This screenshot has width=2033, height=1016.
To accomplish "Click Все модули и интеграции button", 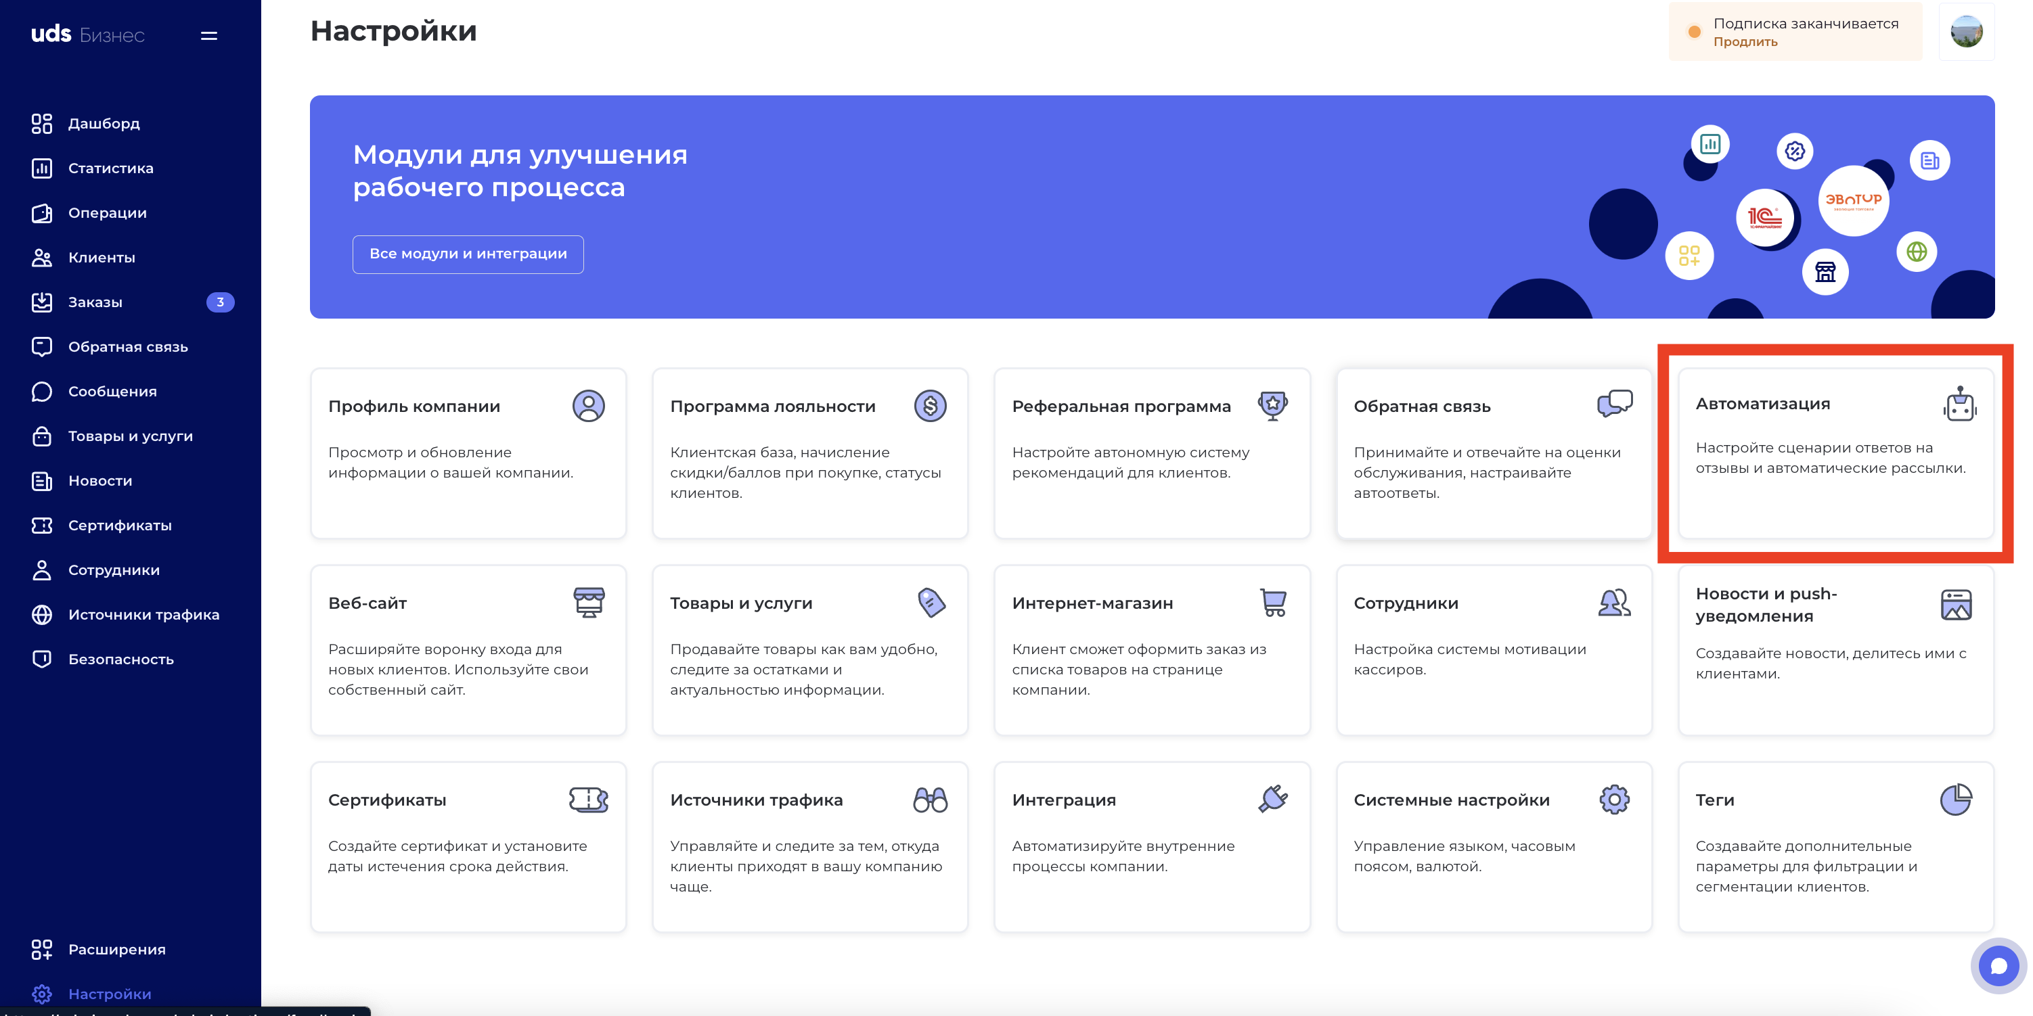I will click(468, 254).
